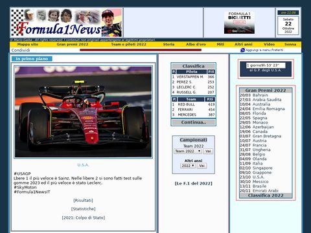
Task: Click PEREZ S. in driver standings
Action: [x=184, y=82]
